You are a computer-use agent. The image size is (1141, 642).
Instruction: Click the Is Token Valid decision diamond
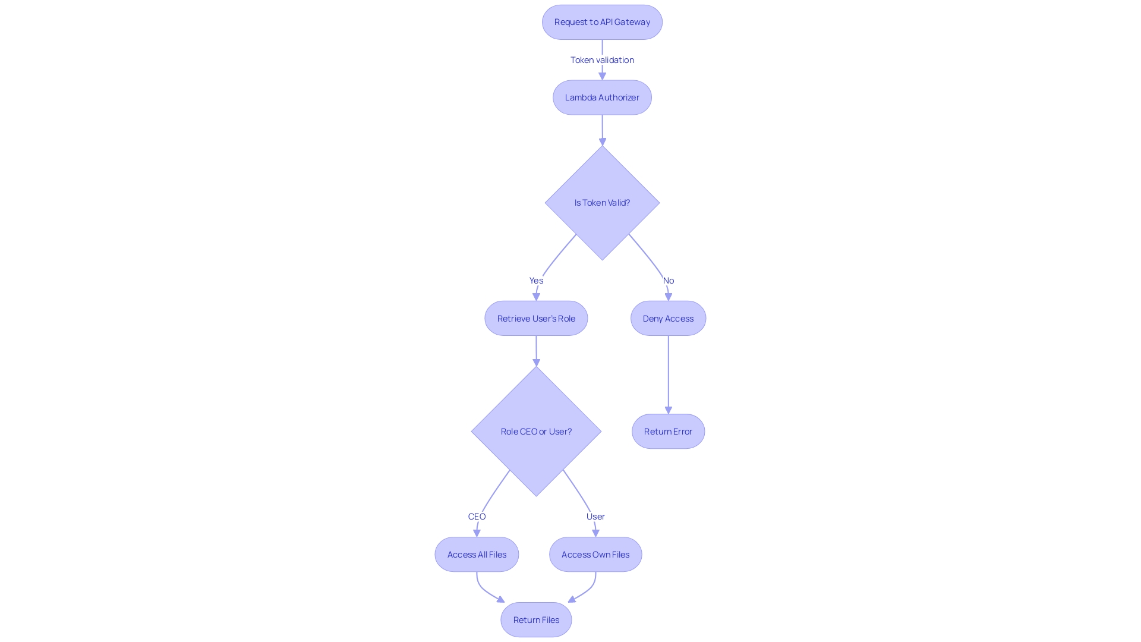pyautogui.click(x=602, y=202)
